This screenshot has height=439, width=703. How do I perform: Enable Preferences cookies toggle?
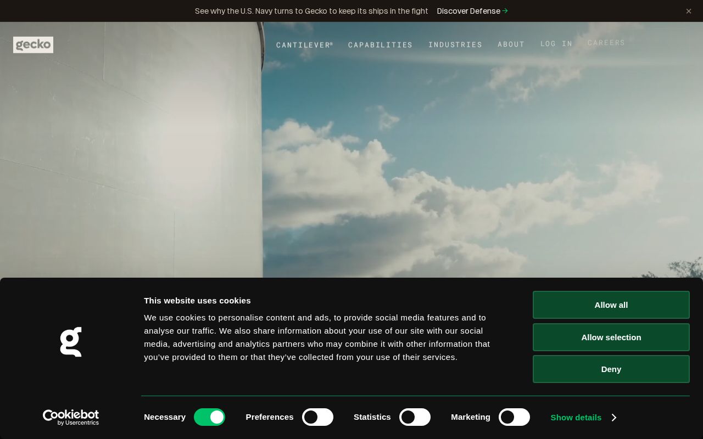point(317,417)
